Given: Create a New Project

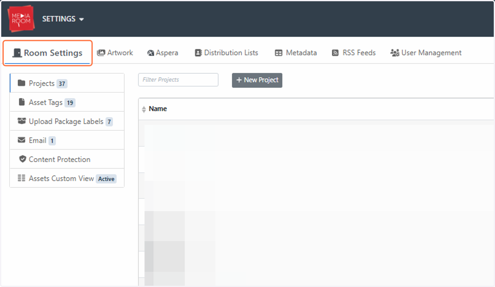Looking at the screenshot, I should [257, 80].
